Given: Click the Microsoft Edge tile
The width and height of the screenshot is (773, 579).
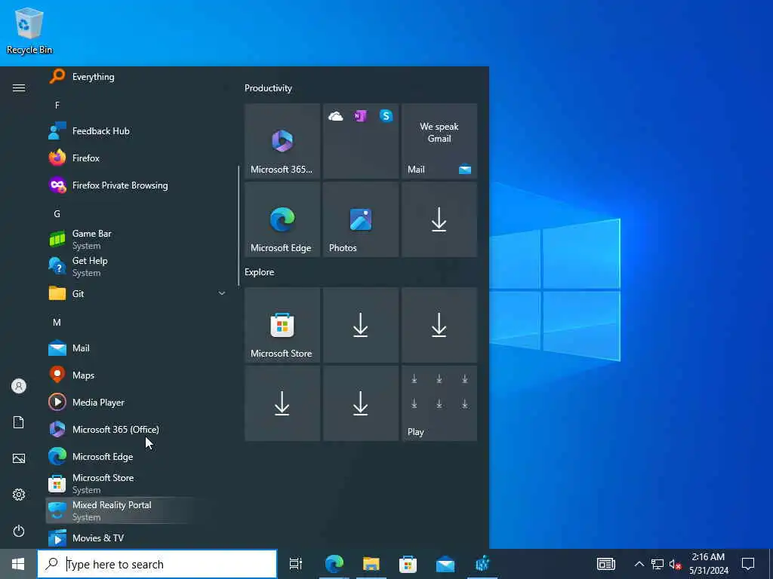Looking at the screenshot, I should 282,219.
